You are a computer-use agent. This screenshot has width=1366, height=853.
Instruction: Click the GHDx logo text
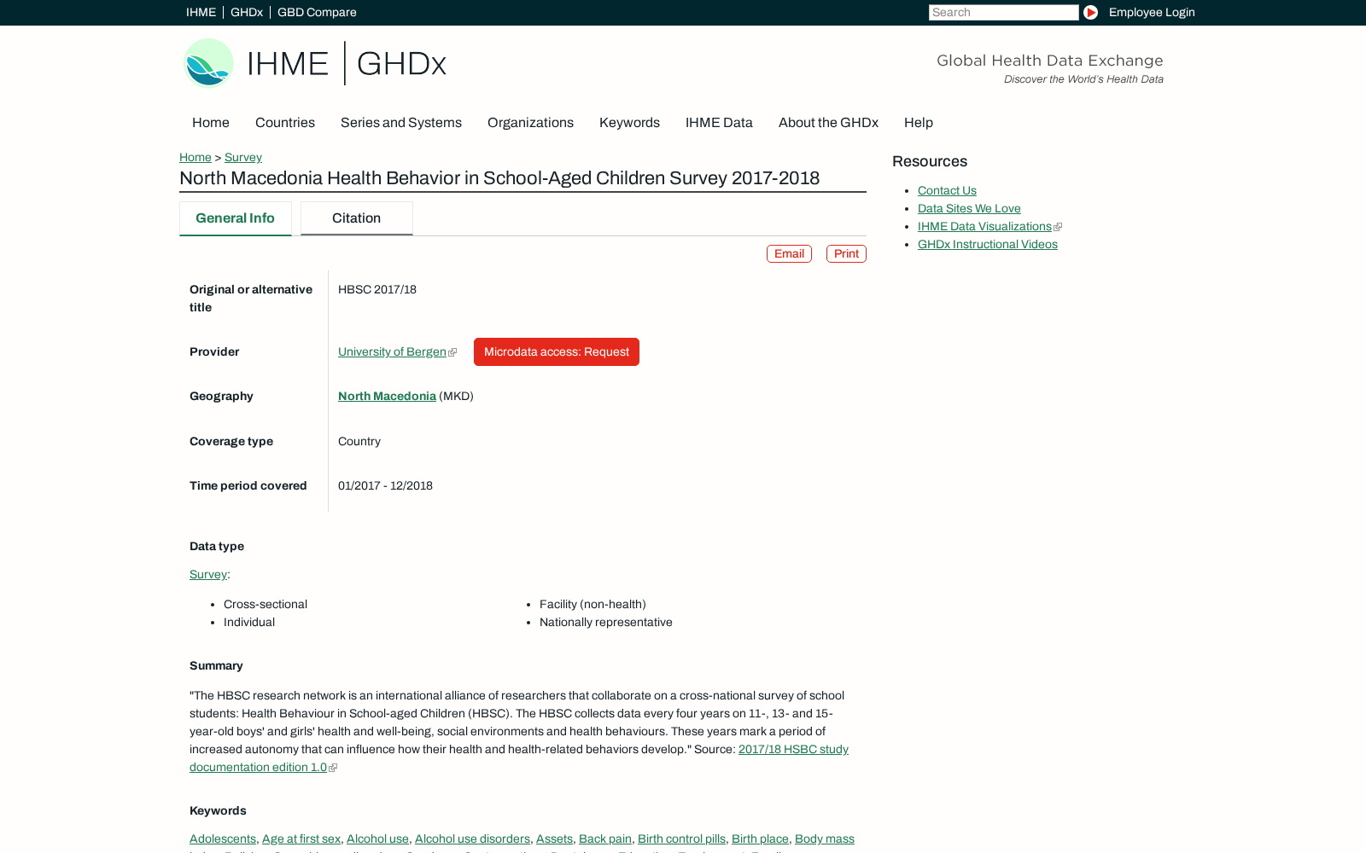coord(401,64)
